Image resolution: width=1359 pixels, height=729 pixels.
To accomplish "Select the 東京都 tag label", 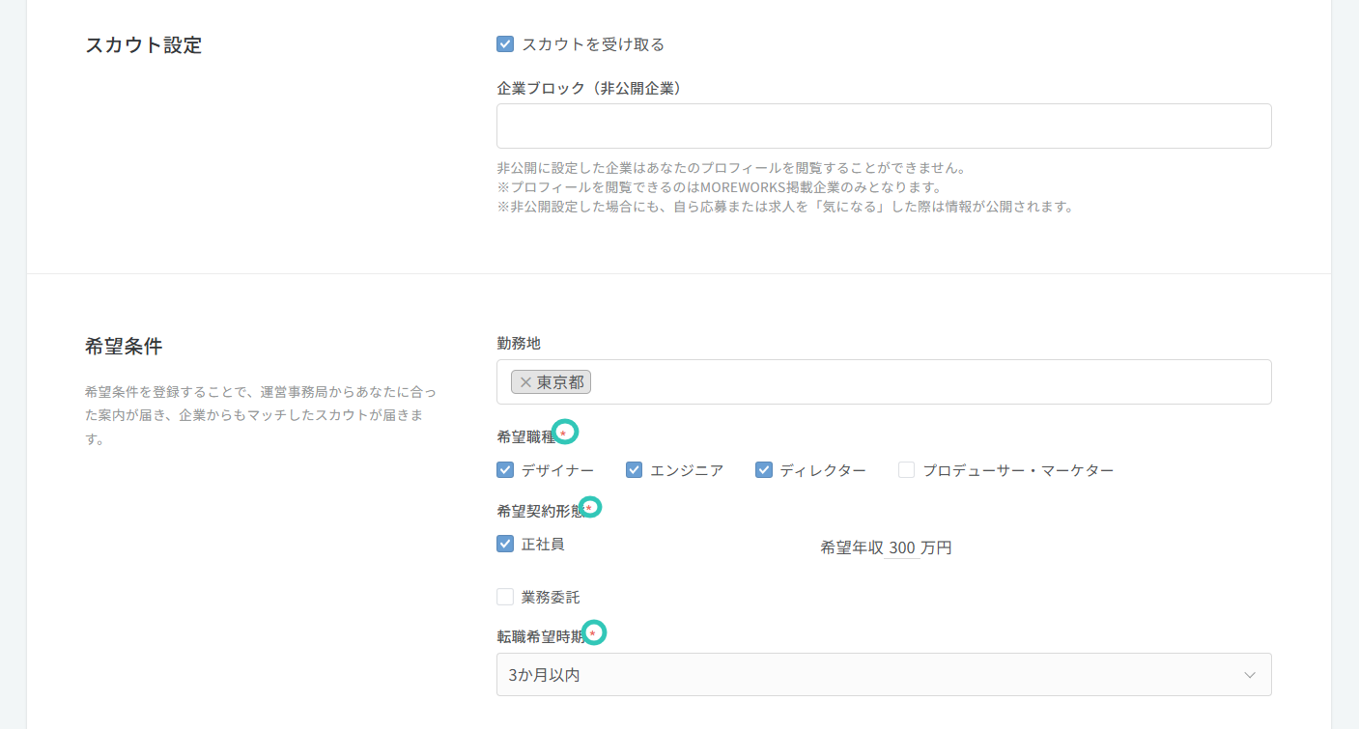I will coord(560,382).
